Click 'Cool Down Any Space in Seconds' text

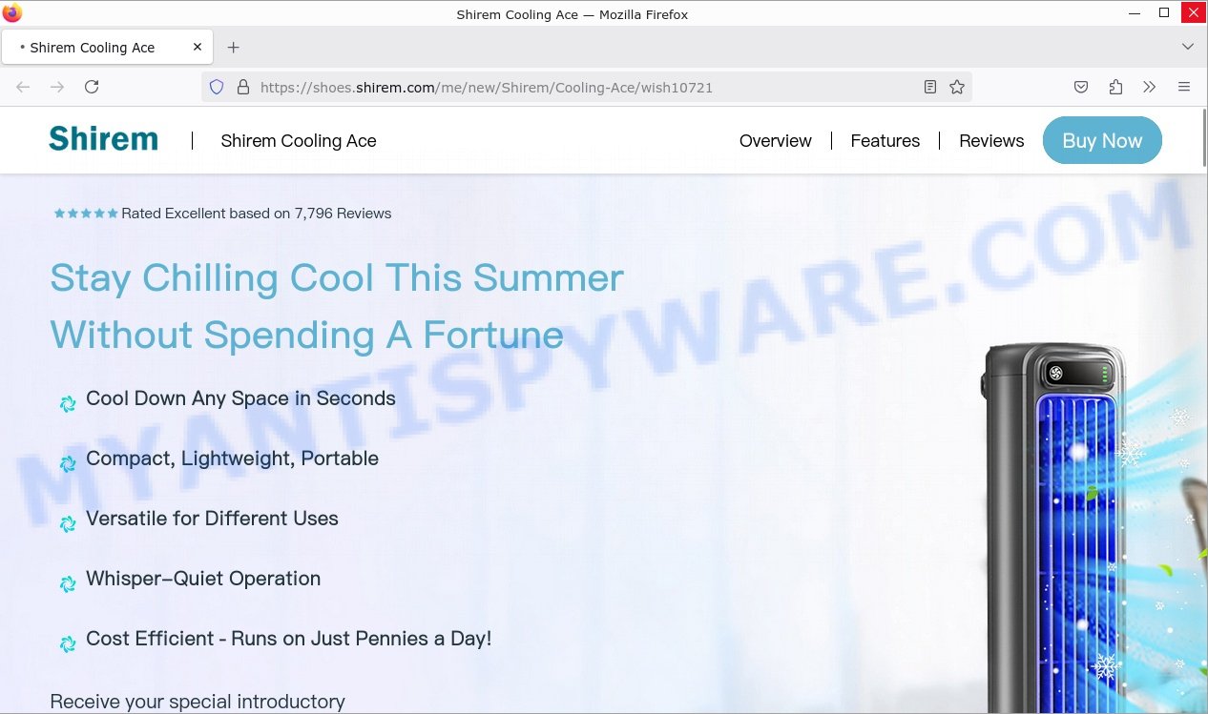(240, 398)
